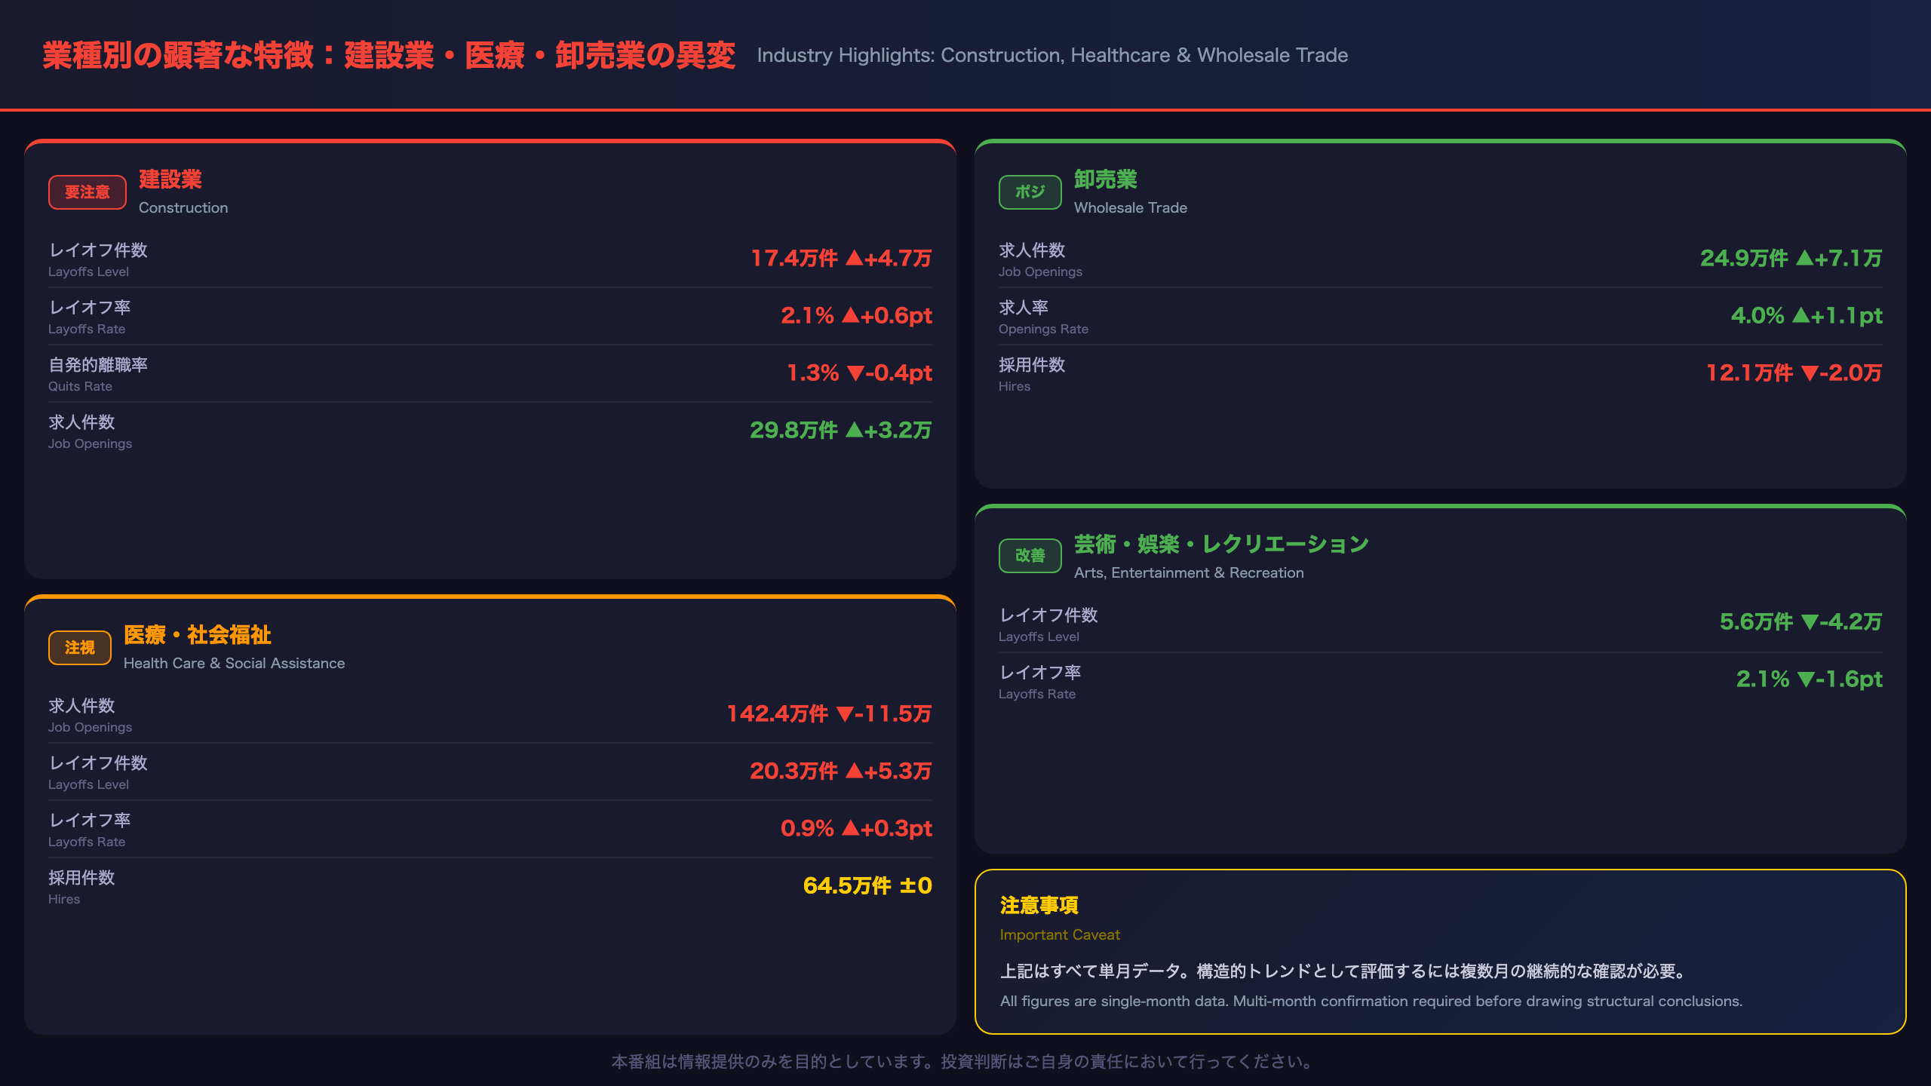Click the 改善 badge on the Arts card
This screenshot has height=1086, width=1931.
(1030, 556)
